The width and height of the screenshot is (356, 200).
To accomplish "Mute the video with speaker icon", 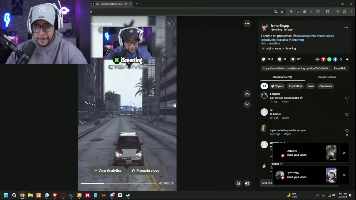I will click(x=247, y=183).
